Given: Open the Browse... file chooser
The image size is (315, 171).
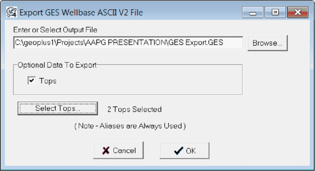Looking at the screenshot, I should pos(267,43).
